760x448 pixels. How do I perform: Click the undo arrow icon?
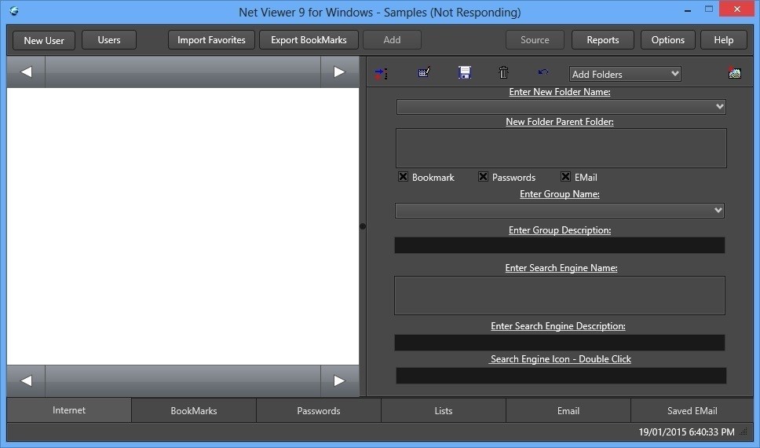(x=543, y=72)
